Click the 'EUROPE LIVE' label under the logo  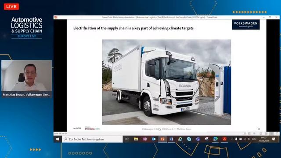pyautogui.click(x=27, y=36)
